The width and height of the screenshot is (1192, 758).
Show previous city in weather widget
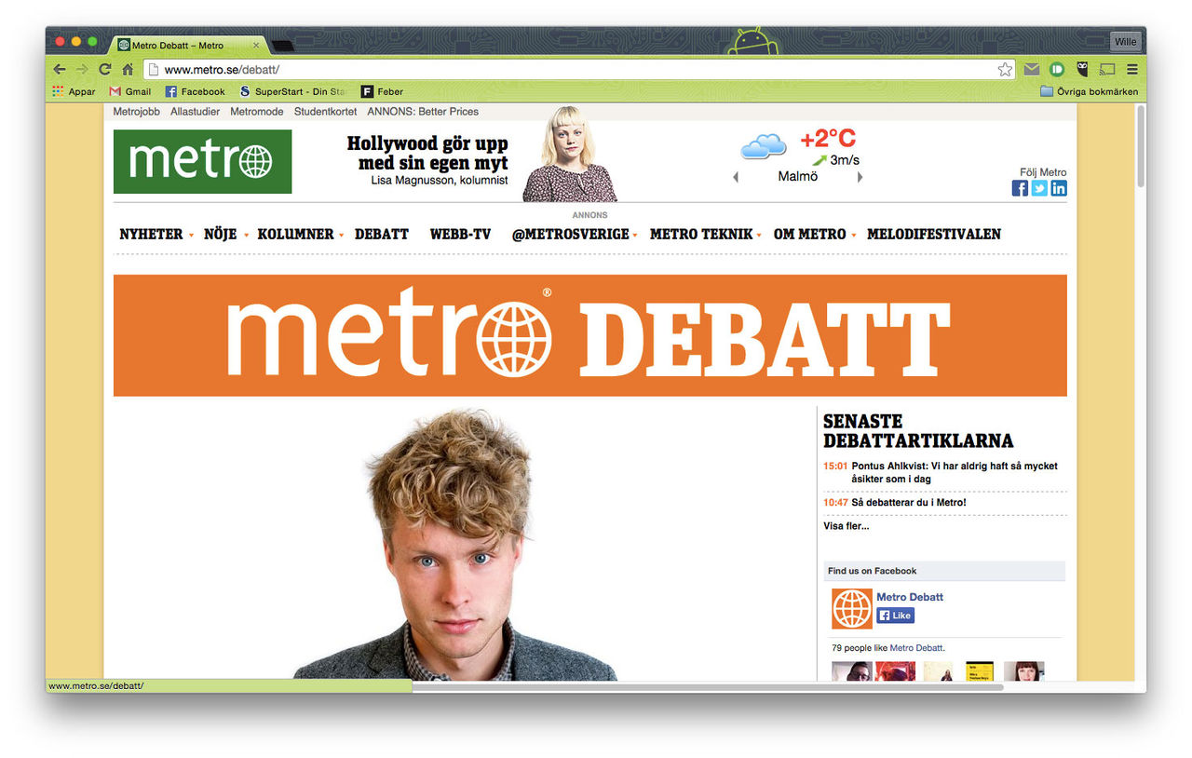[736, 177]
